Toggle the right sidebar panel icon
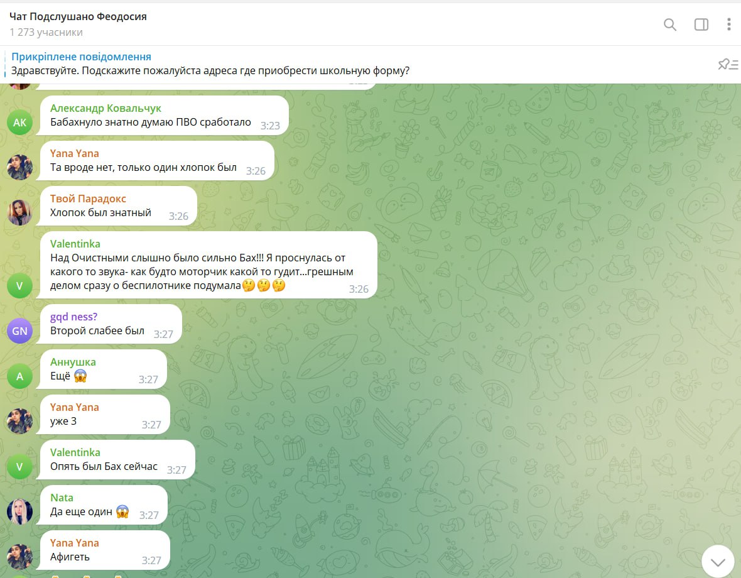 (x=701, y=25)
